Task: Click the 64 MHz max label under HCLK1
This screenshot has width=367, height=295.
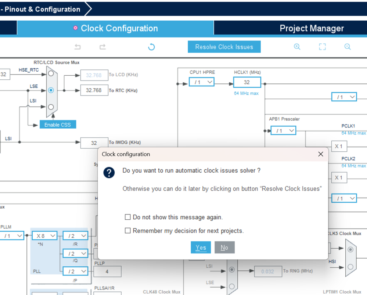Action: (246, 93)
